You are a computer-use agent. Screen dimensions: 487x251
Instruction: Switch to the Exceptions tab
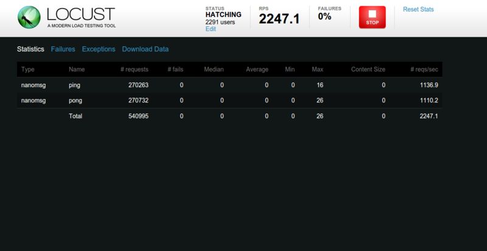pos(99,49)
